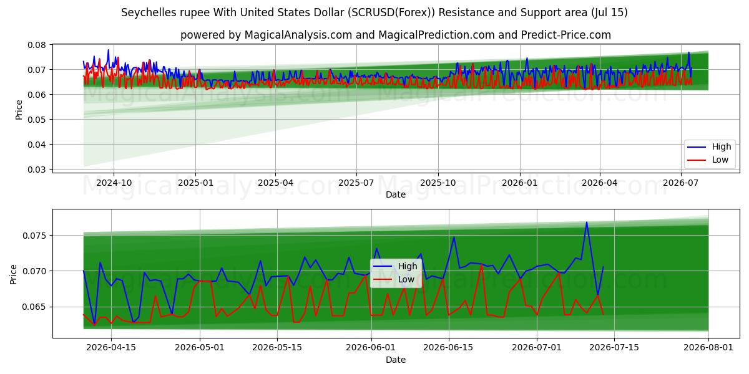Click the highest blue peak in lower chart
Screen dimensions: 749x374
(587, 223)
